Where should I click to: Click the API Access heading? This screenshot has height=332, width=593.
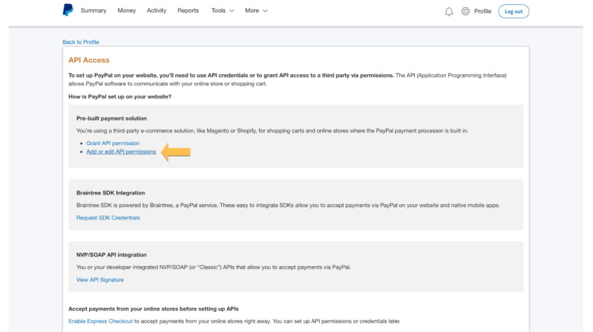click(89, 60)
